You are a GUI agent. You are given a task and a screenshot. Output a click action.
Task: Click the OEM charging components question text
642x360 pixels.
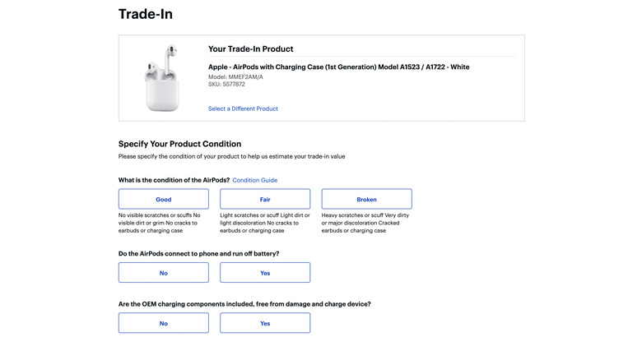[244, 304]
